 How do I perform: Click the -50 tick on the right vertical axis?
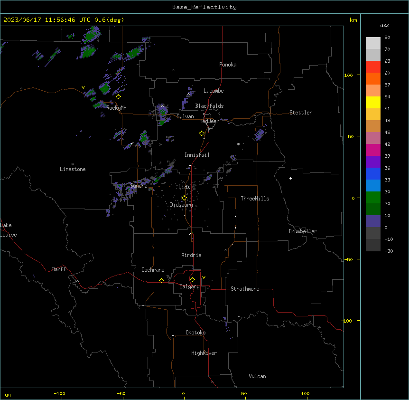pos(348,259)
